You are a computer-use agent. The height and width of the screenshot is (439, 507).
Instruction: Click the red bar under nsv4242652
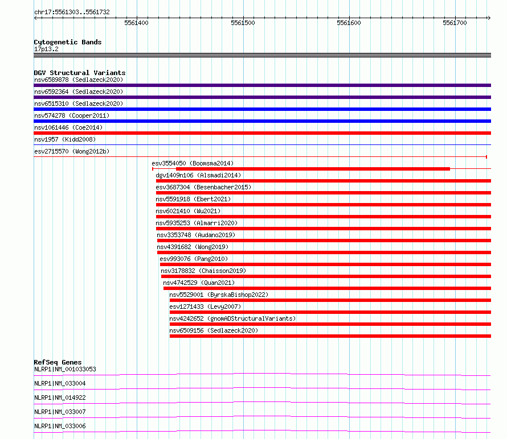[330, 324]
